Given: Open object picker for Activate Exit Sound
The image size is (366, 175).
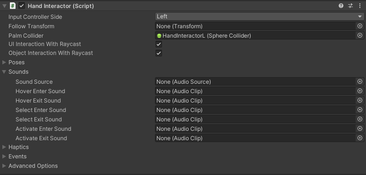Looking at the screenshot, I should coord(360,138).
